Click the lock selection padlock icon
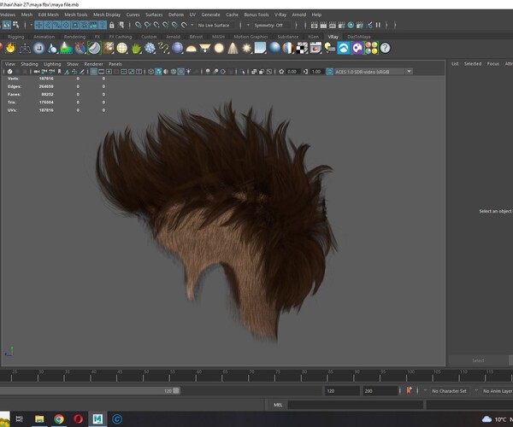 point(111,25)
